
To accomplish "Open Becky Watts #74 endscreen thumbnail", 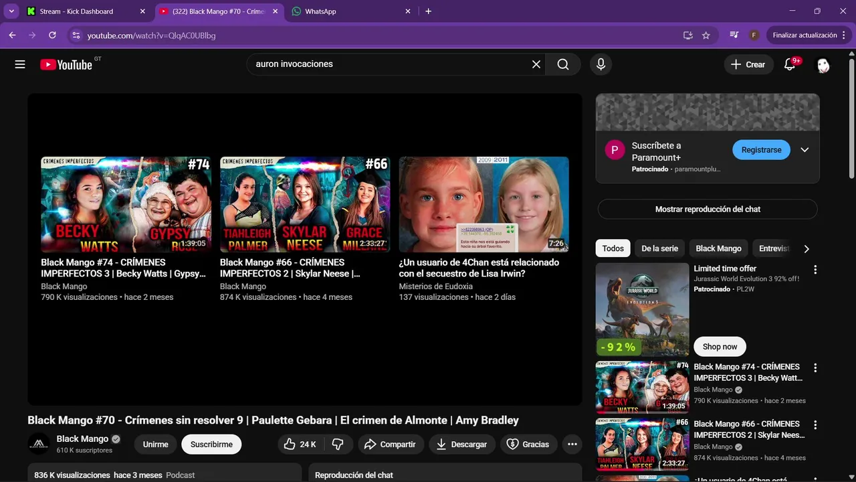I will (126, 204).
